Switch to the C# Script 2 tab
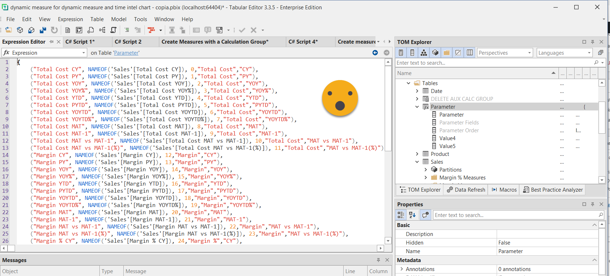 point(128,42)
